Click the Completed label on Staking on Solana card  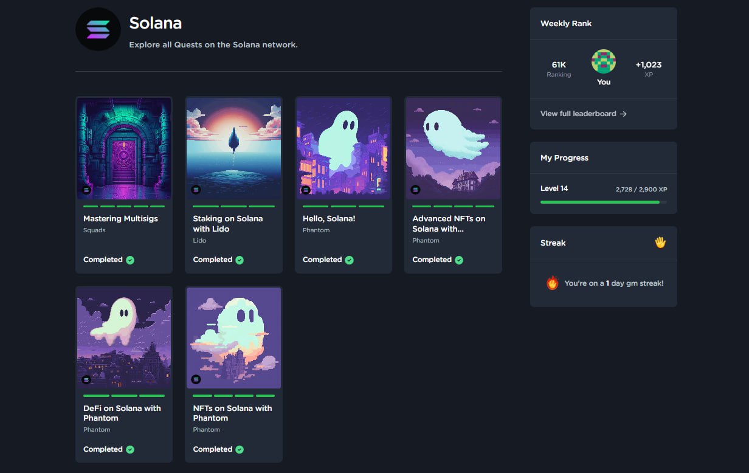pyautogui.click(x=212, y=260)
